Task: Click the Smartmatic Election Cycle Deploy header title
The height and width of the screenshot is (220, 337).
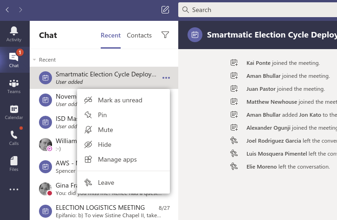Action: click(272, 35)
